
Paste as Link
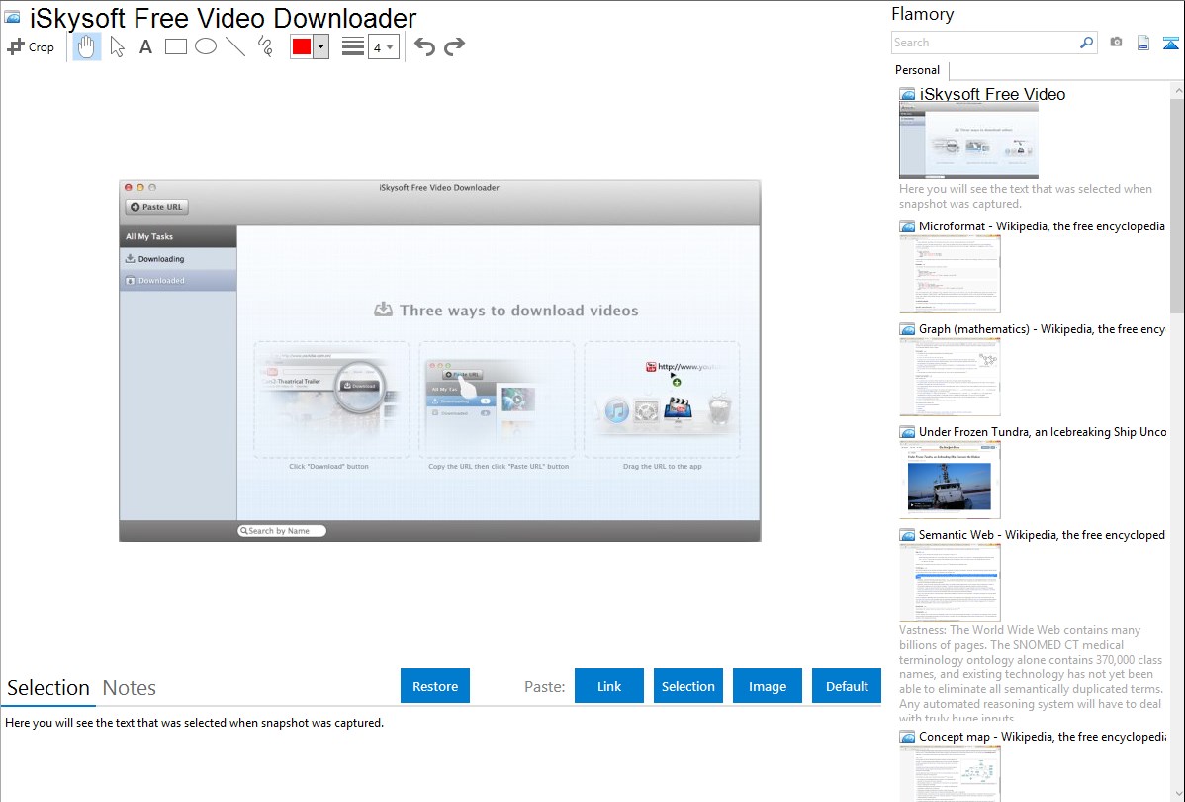[609, 686]
